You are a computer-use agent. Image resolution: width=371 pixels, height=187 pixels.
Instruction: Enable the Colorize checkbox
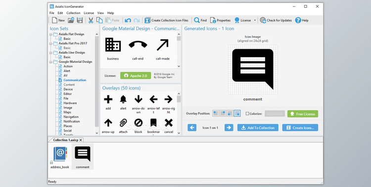[x=247, y=114]
